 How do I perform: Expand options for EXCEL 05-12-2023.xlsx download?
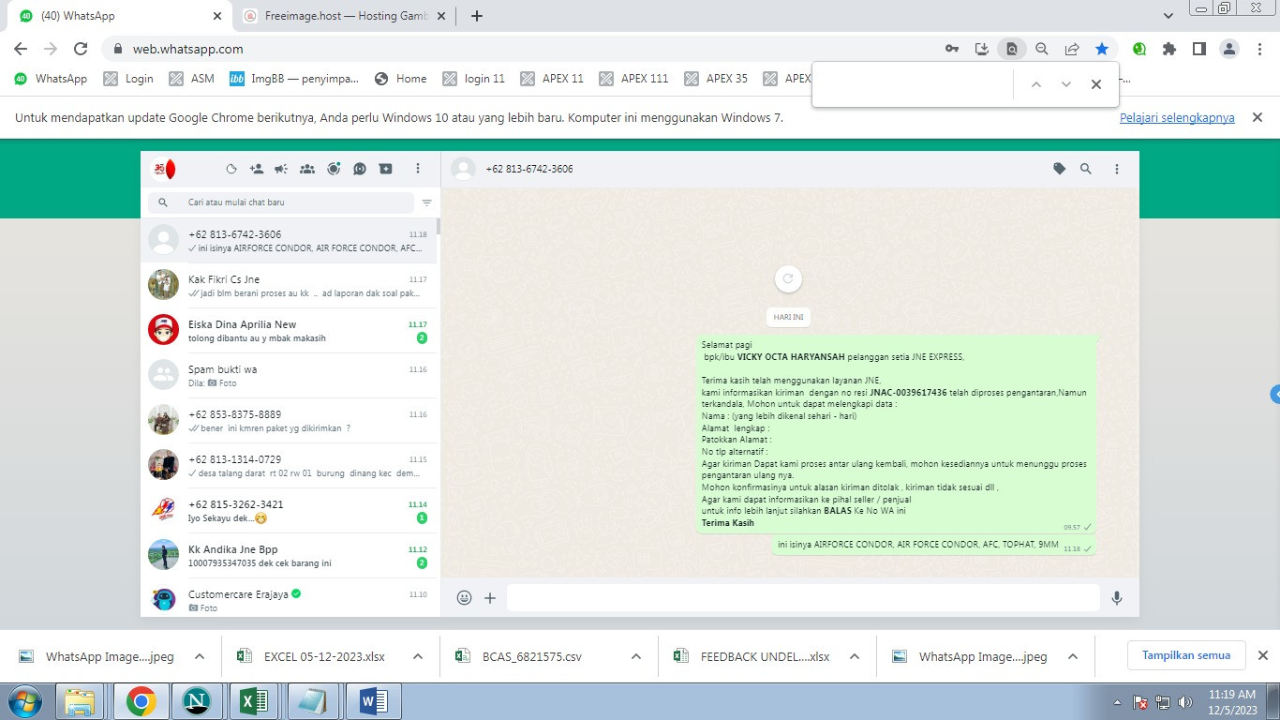[418, 656]
